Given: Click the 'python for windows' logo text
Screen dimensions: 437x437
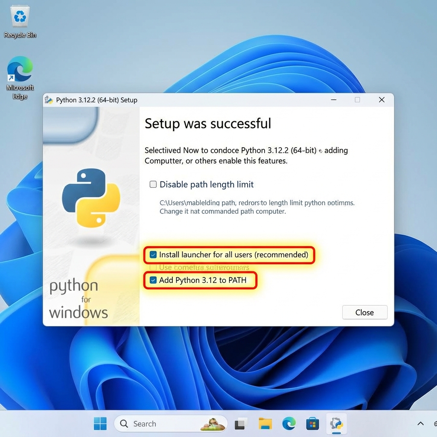Looking at the screenshot, I should (x=79, y=299).
